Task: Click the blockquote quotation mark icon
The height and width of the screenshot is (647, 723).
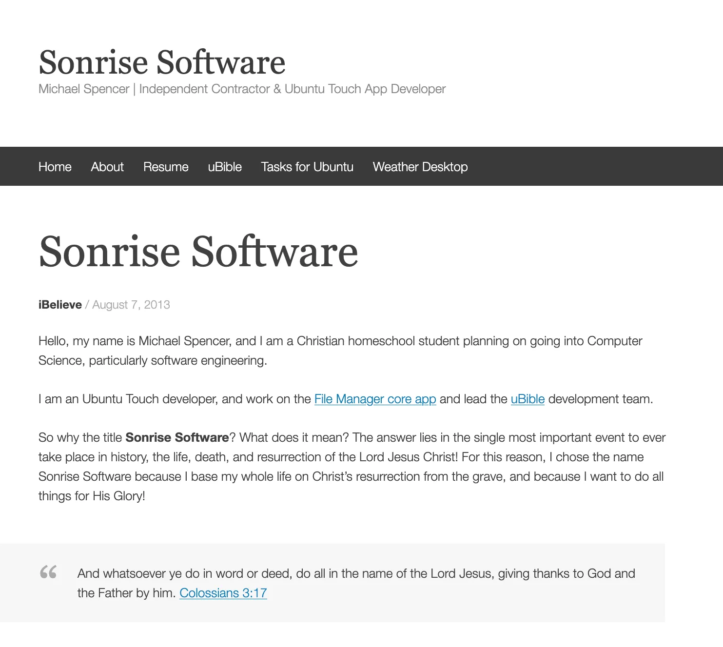Action: [48, 572]
